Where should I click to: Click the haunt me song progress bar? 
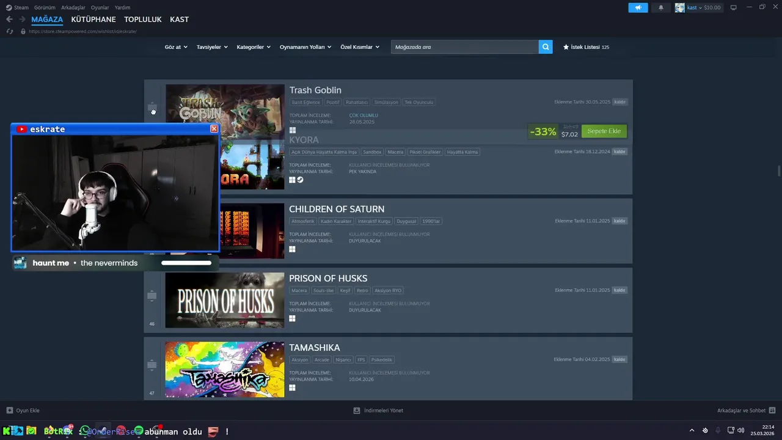(x=186, y=263)
